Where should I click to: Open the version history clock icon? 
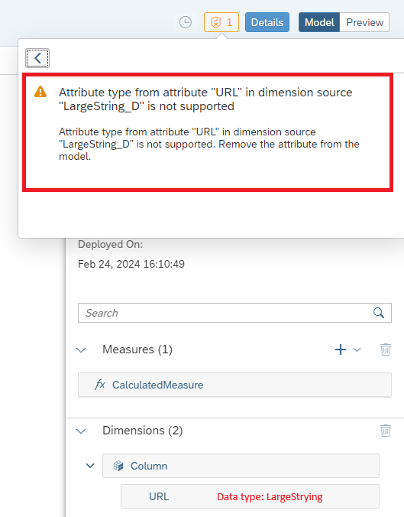coord(186,22)
